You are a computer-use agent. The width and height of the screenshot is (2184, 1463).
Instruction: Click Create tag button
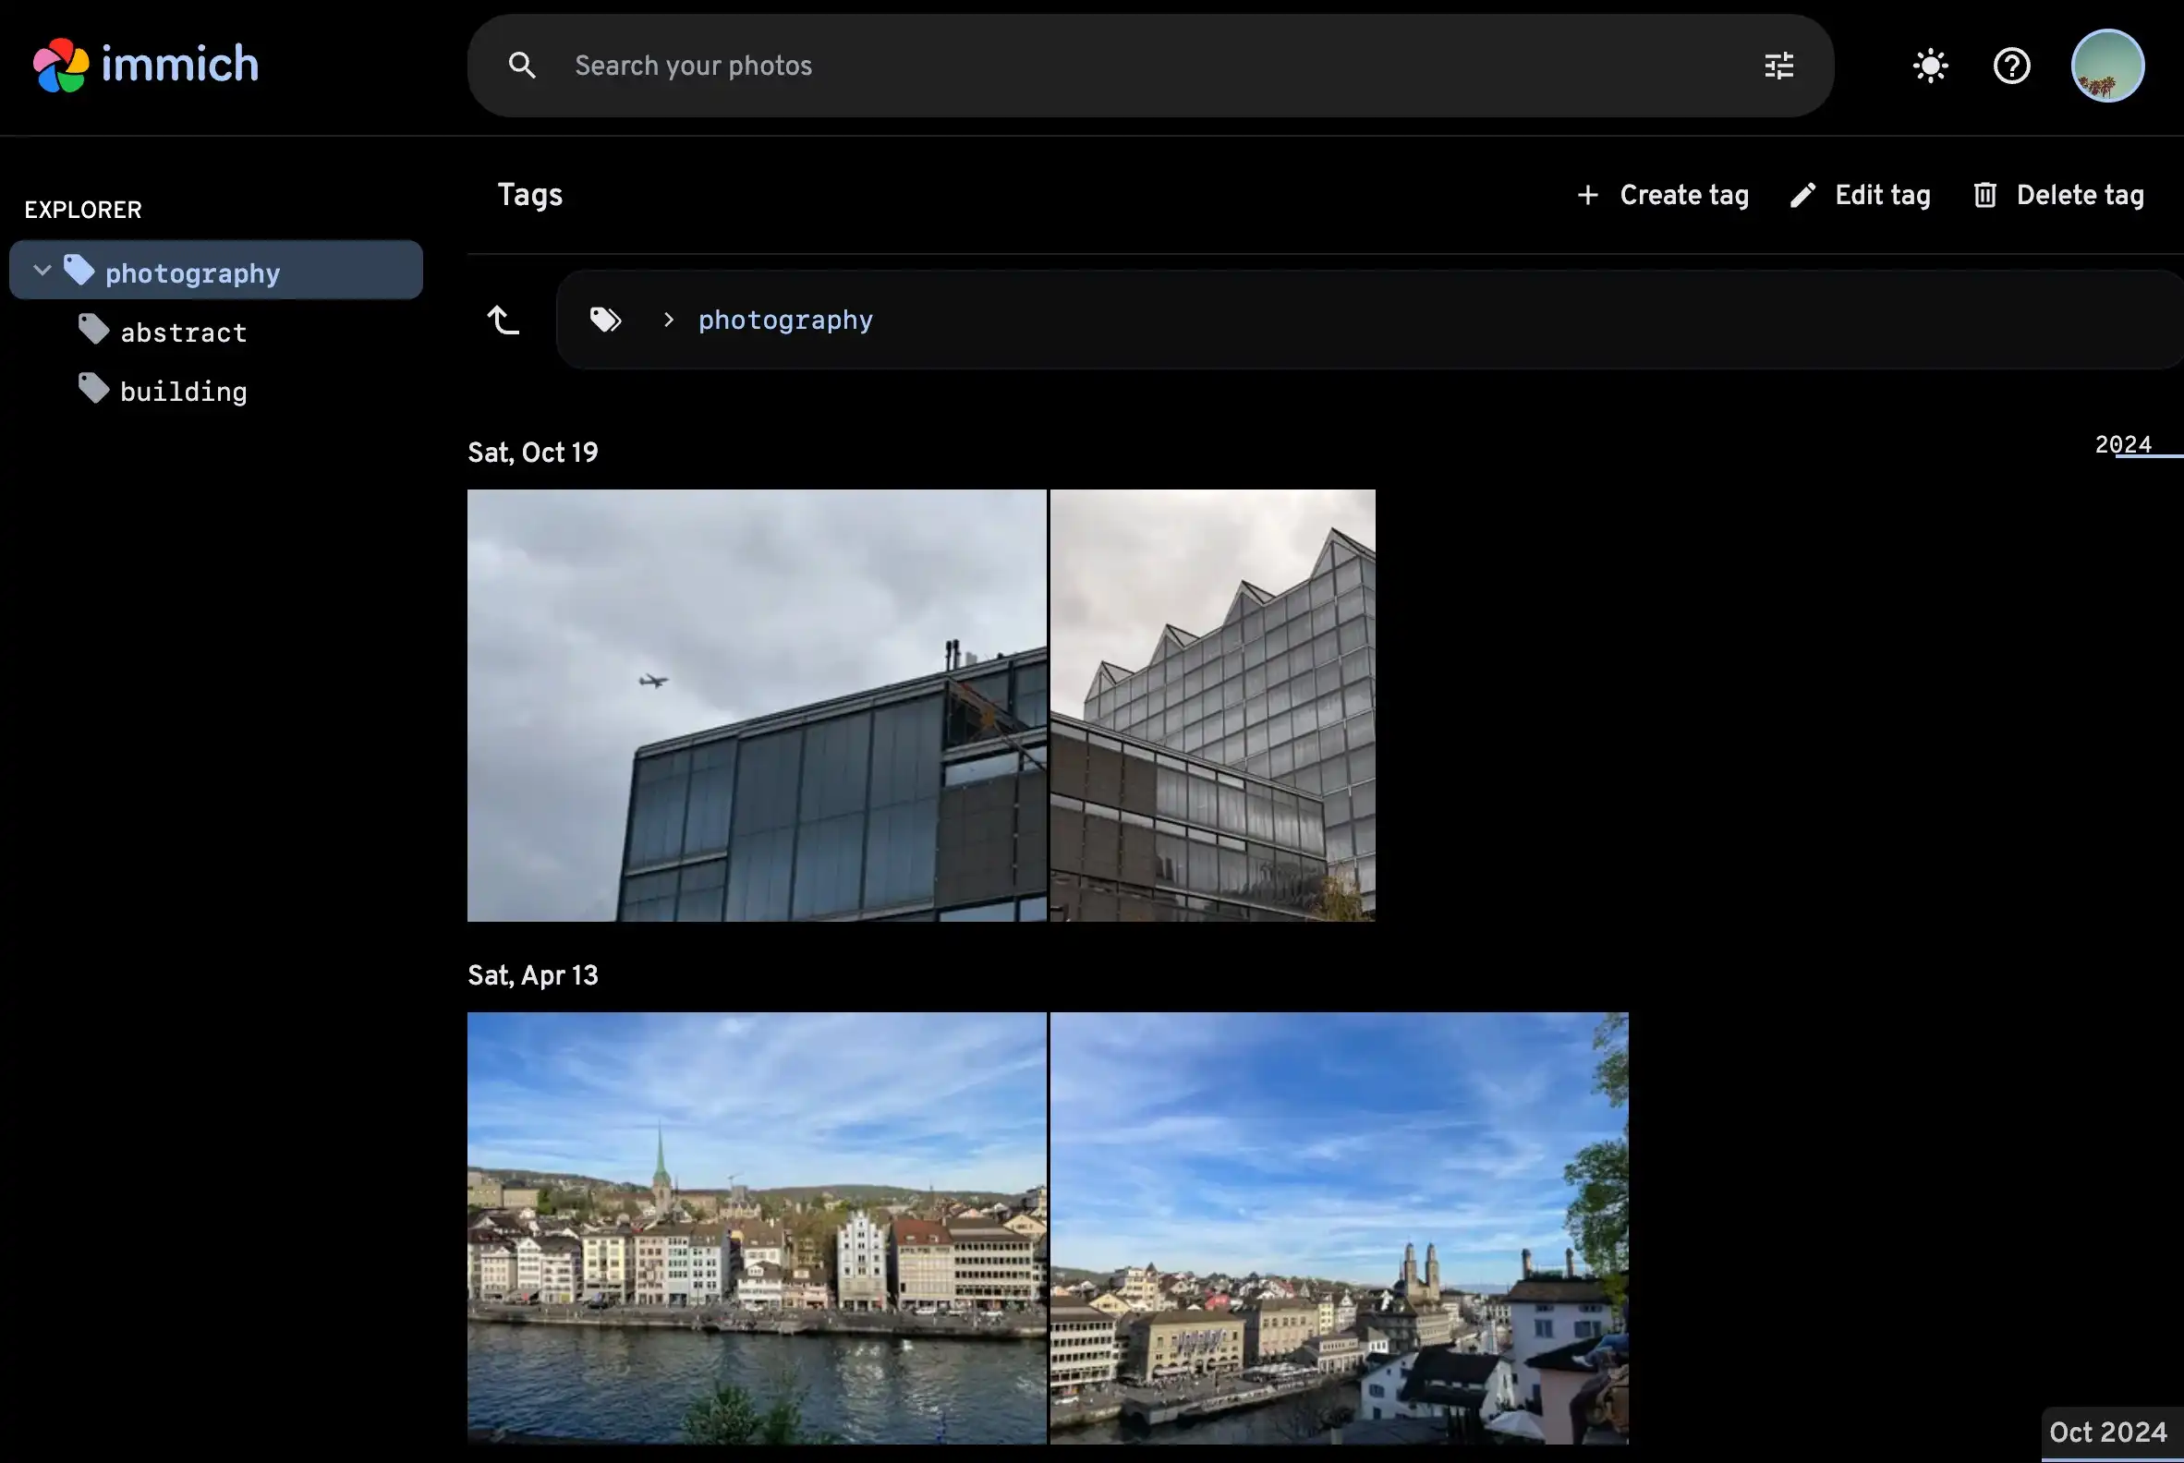1662,195
